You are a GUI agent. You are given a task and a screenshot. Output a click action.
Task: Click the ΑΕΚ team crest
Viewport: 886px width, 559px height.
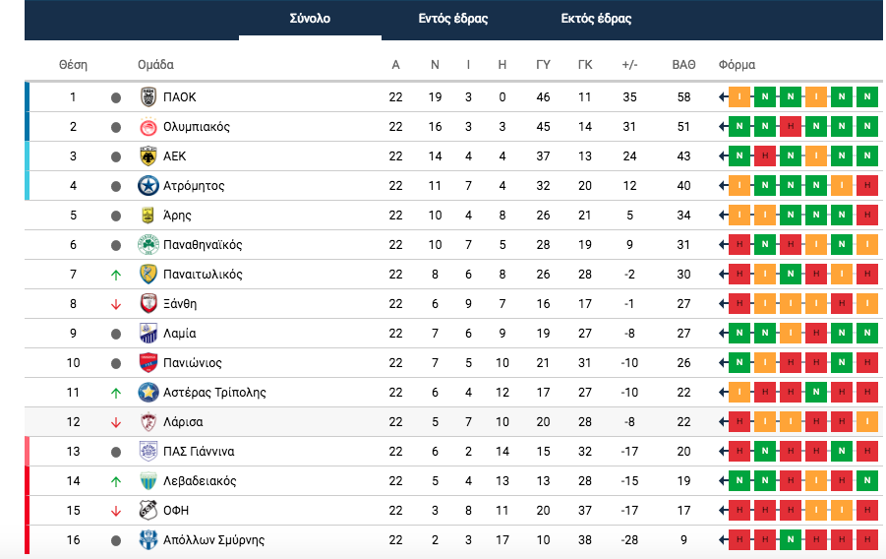click(x=148, y=156)
